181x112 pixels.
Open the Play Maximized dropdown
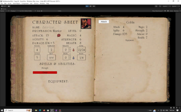(x=158, y=11)
